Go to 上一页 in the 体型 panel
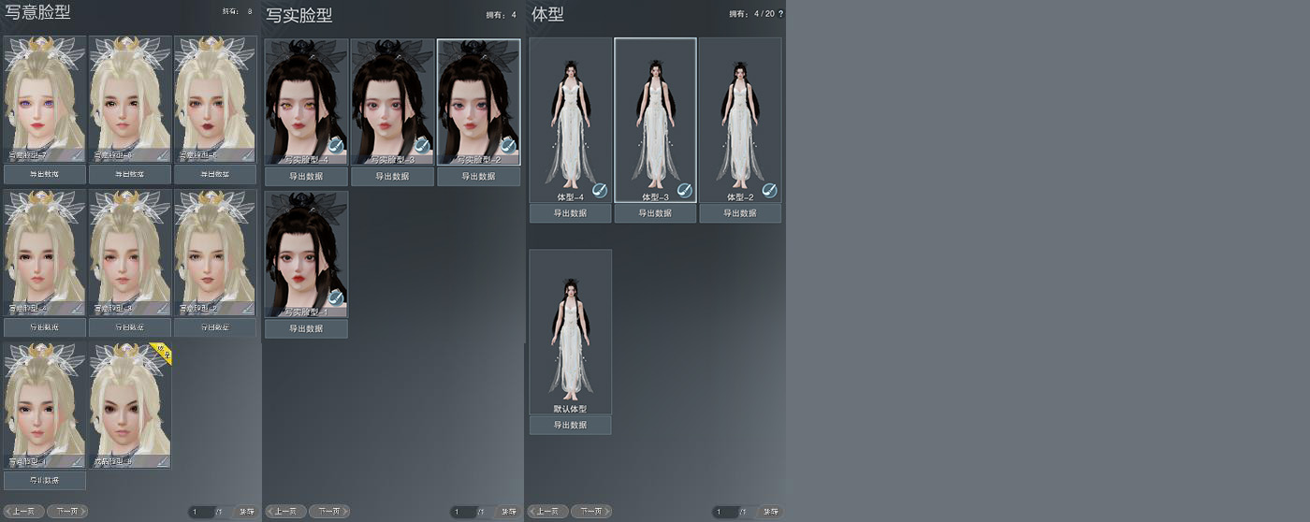This screenshot has width=1310, height=522. (x=547, y=512)
